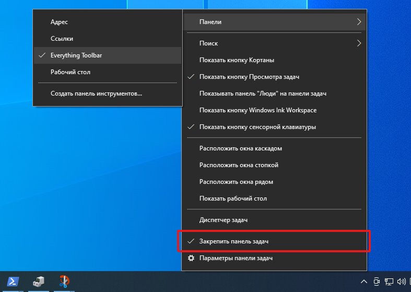This screenshot has width=411, height=292.
Task: Open the Панели menu entry
Action: (274, 22)
